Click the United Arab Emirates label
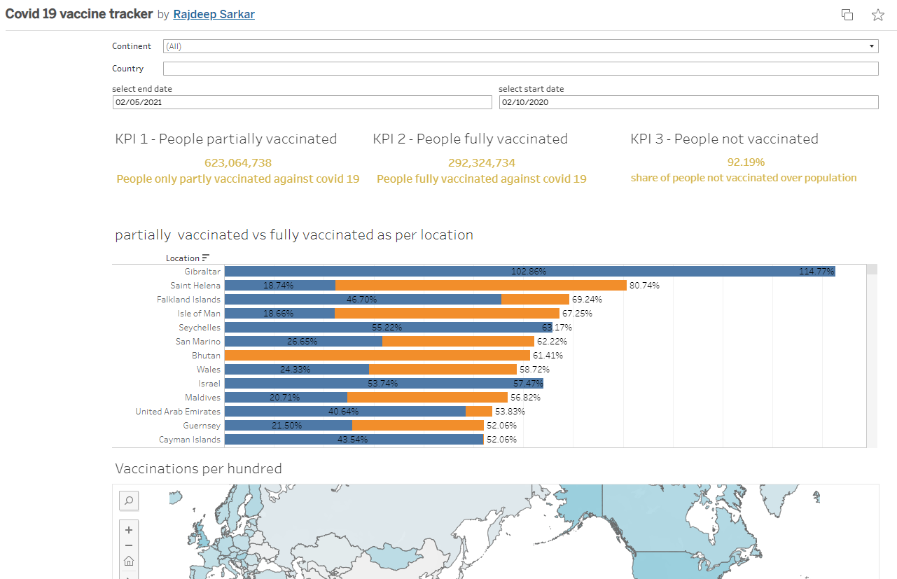This screenshot has width=897, height=579. (178, 412)
